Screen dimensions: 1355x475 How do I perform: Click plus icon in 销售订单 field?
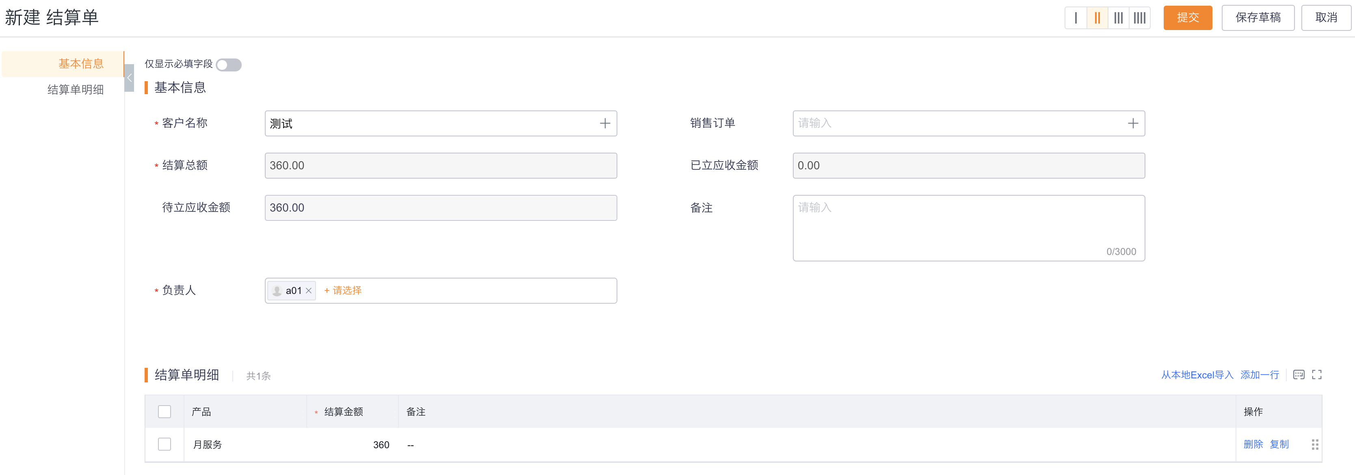1133,123
